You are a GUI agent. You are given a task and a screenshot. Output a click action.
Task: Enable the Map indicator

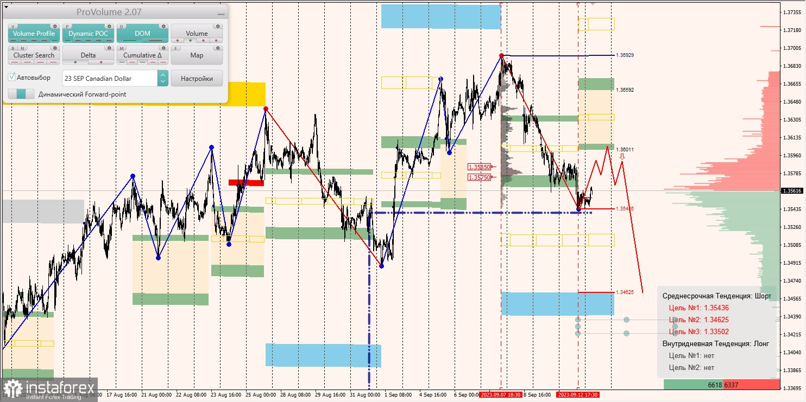pyautogui.click(x=197, y=55)
